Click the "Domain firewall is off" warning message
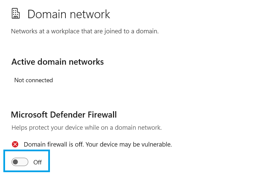The width and height of the screenshot is (253, 188). point(98,144)
